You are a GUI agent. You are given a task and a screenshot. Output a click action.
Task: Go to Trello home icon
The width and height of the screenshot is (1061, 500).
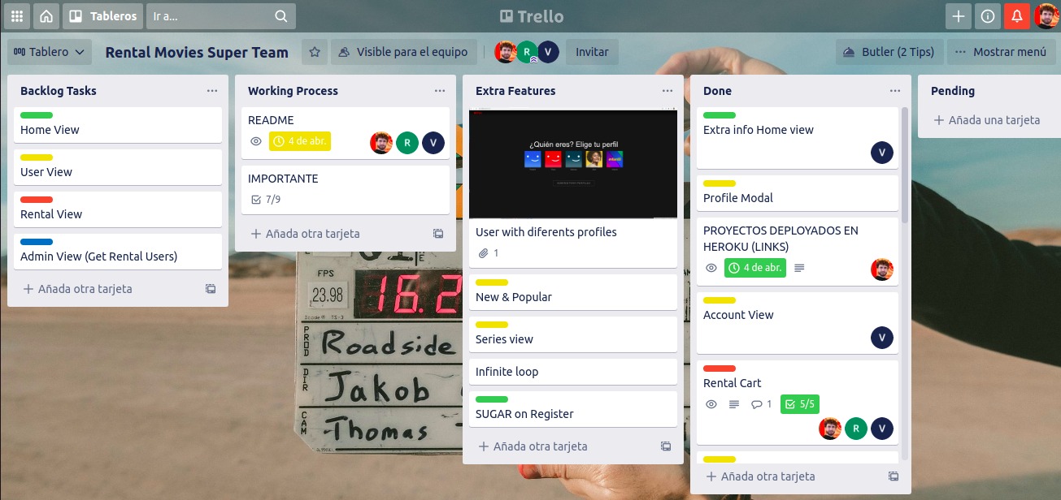coord(46,16)
